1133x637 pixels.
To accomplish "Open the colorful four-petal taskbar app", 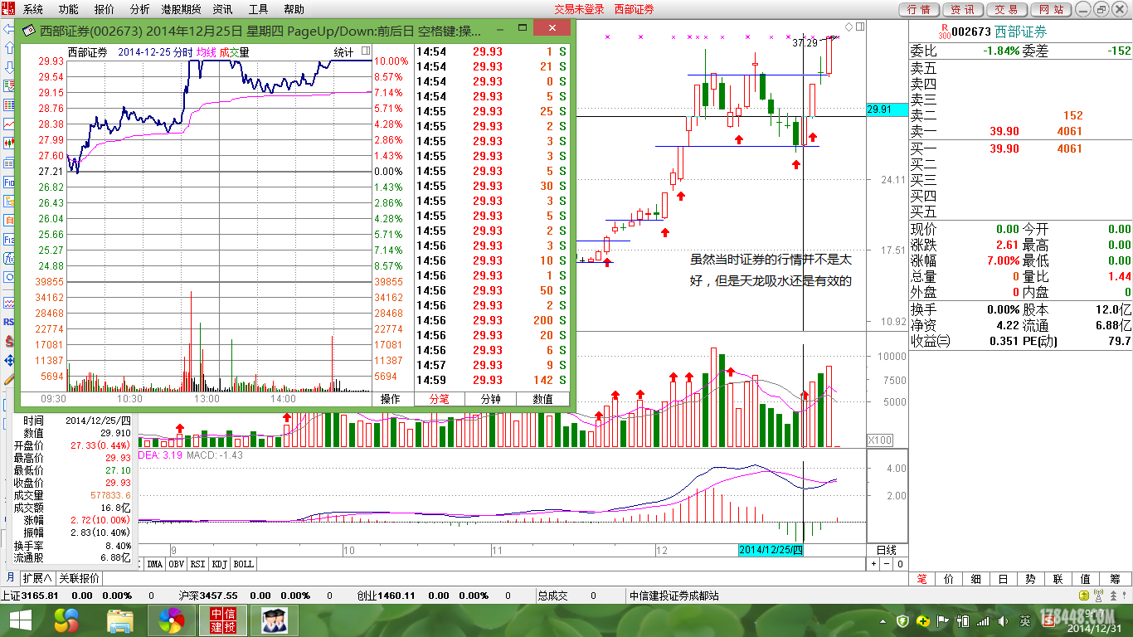I will (66, 620).
